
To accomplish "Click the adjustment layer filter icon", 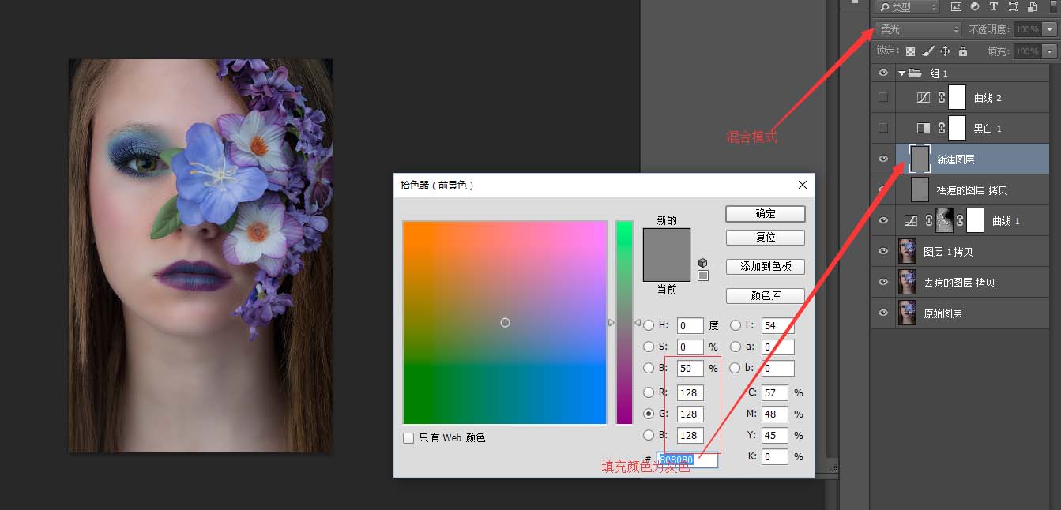I will [x=975, y=7].
